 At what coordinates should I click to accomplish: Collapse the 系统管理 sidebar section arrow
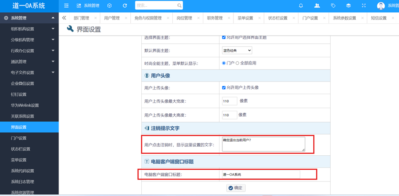coord(53,18)
